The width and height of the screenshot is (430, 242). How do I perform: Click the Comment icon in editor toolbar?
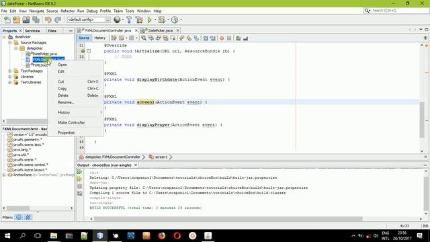pyautogui.click(x=238, y=38)
